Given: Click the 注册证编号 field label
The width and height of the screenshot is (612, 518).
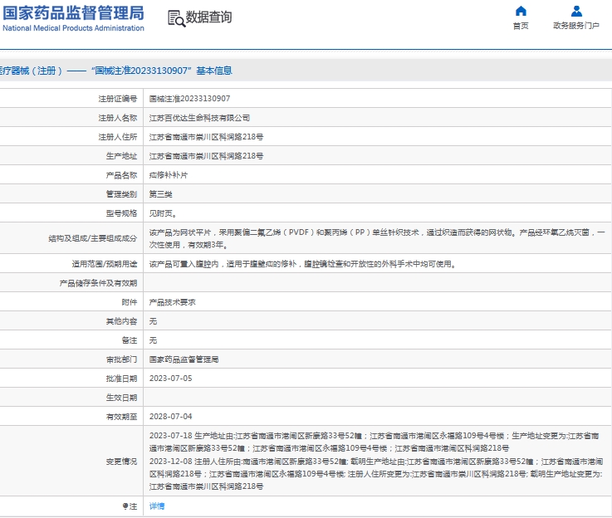Looking at the screenshot, I should coord(117,99).
